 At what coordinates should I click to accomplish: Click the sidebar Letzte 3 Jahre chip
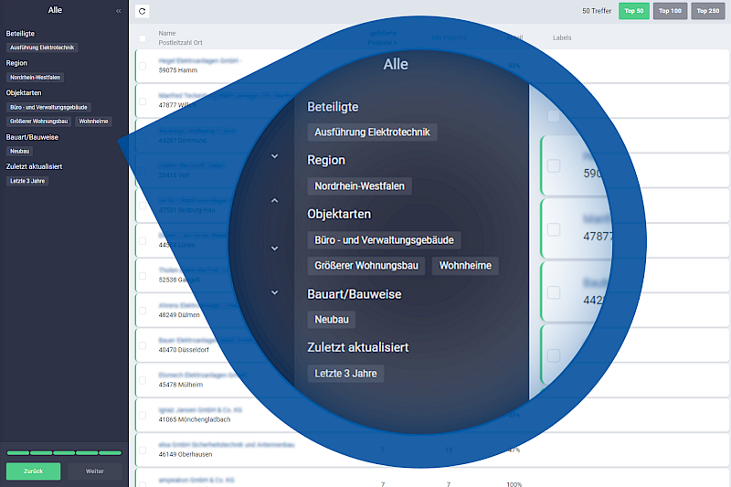click(x=27, y=181)
